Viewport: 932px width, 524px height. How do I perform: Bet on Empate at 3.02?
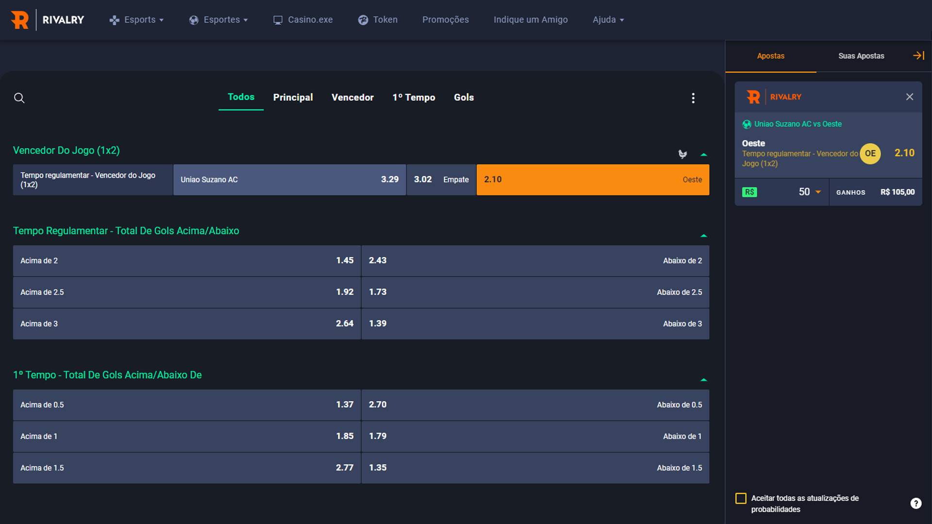tap(441, 180)
